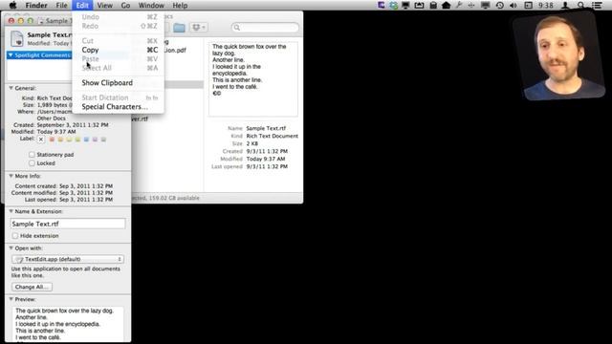Open the TextEdit.app default application dropdown
Screen dimensions: 612x344
pyautogui.click(x=68, y=259)
